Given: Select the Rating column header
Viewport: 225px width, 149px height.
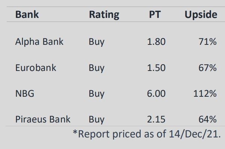Looking at the screenshot, I should pyautogui.click(x=104, y=15).
